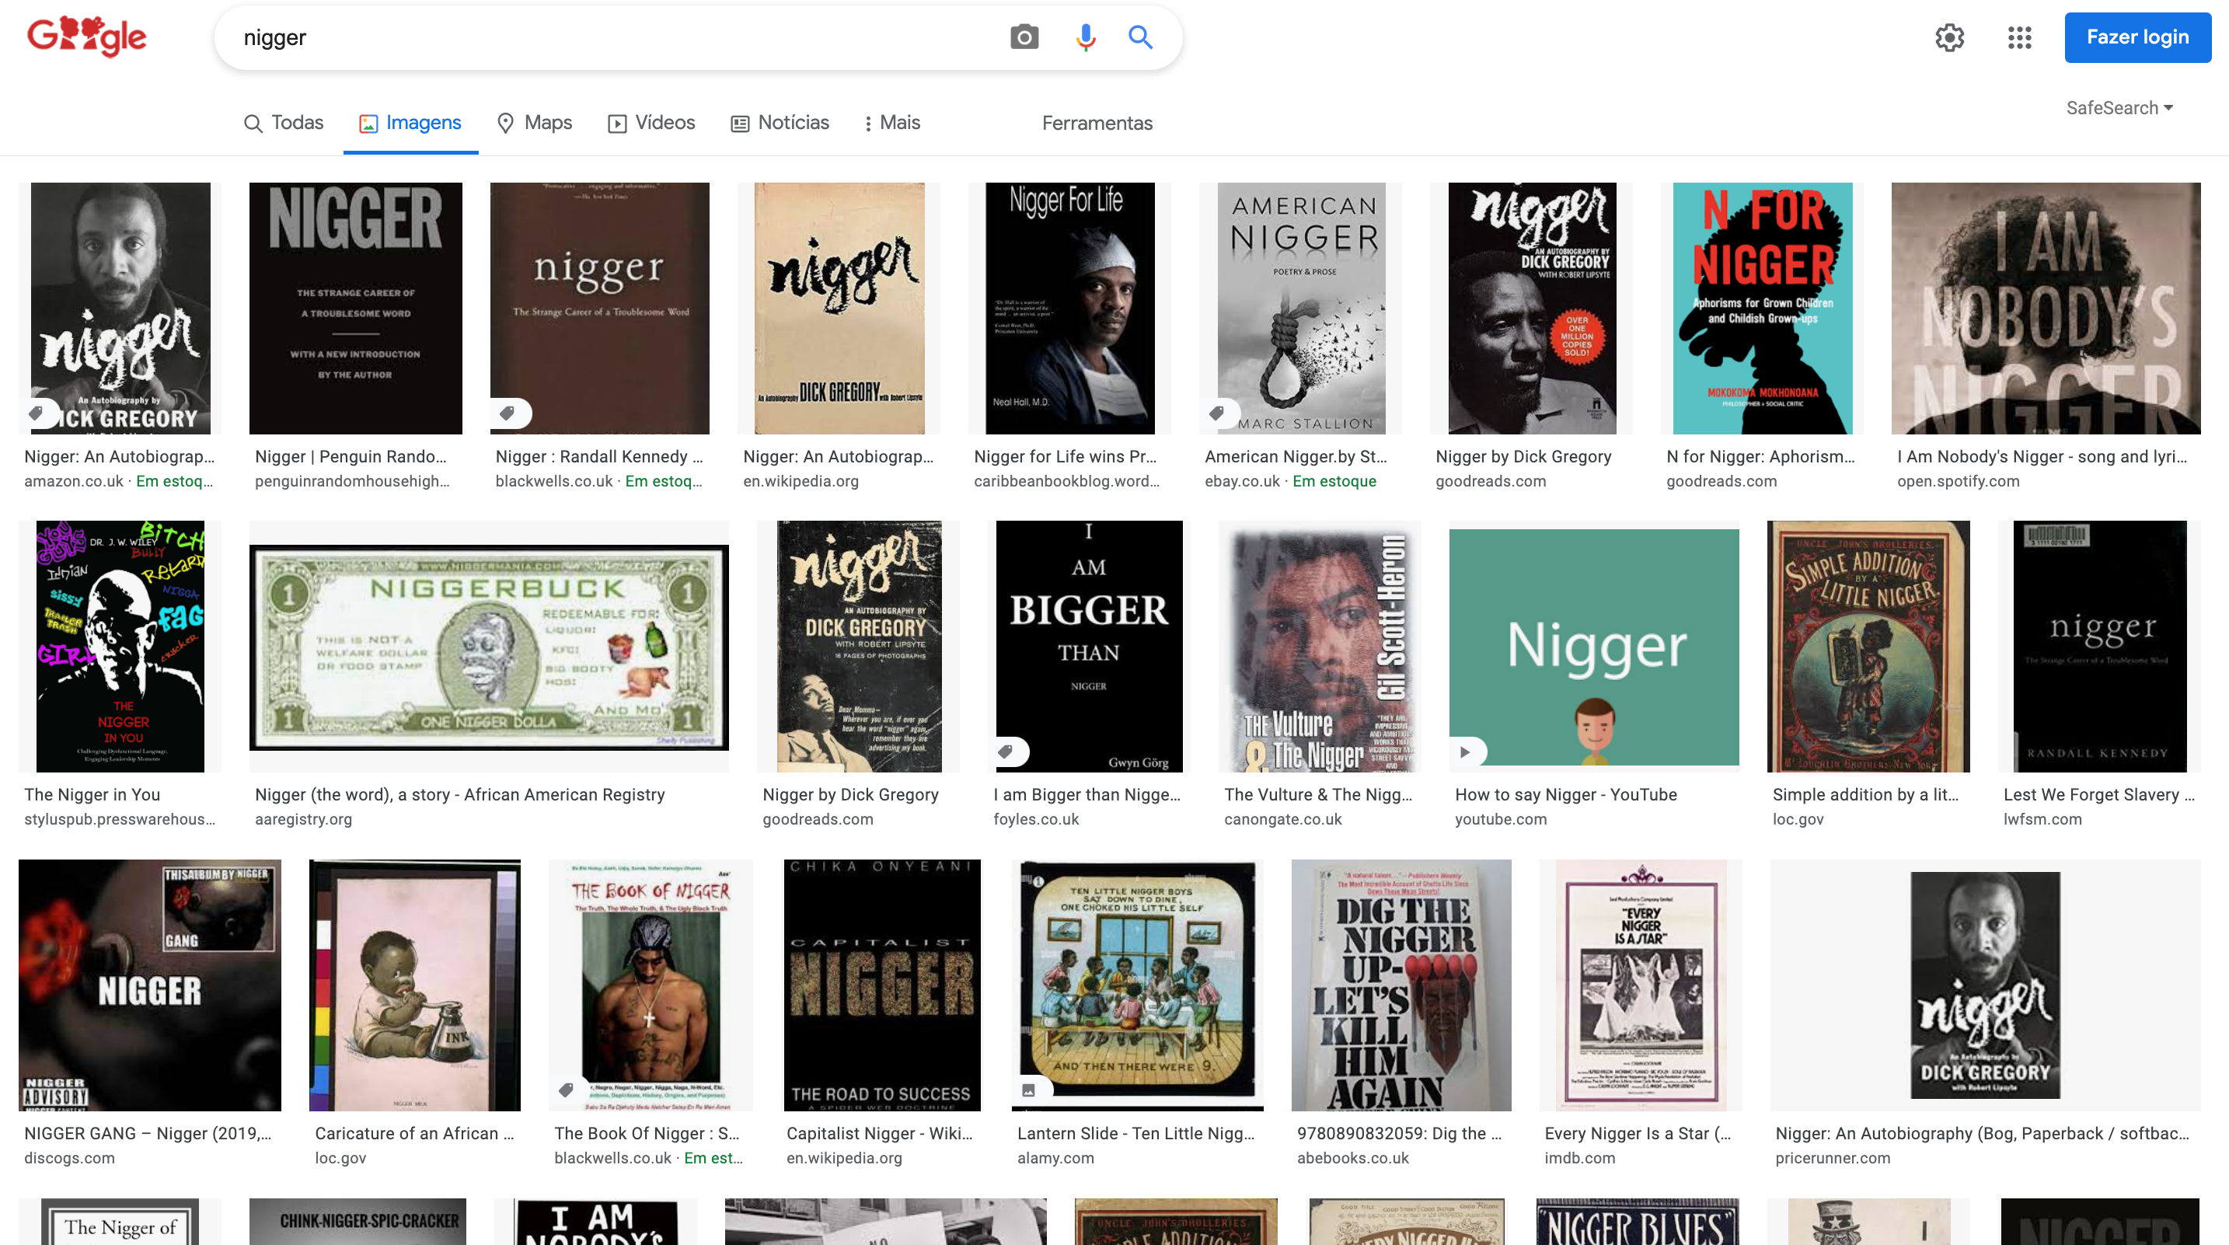Open the imdb.com movie poster thumbnail
2229x1245 pixels.
(x=1641, y=985)
